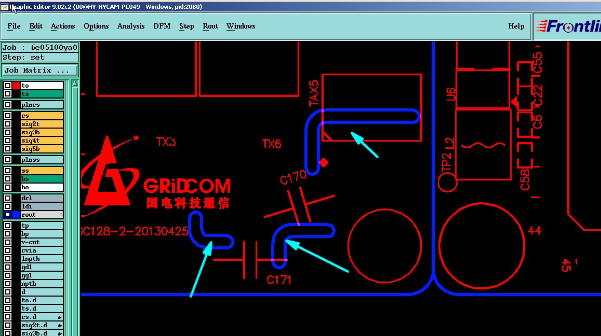Select layer name 'npth'
This screenshot has height=336, width=601.
click(x=42, y=284)
